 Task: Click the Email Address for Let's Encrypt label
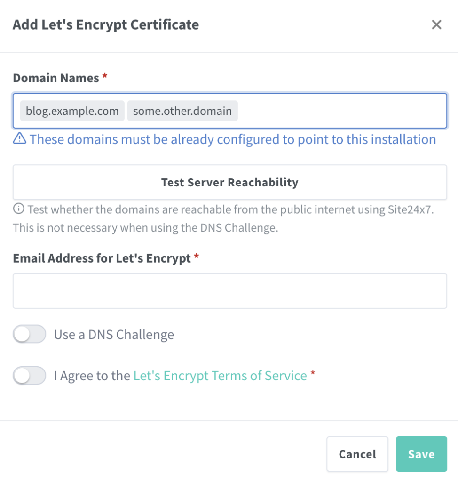click(x=102, y=258)
